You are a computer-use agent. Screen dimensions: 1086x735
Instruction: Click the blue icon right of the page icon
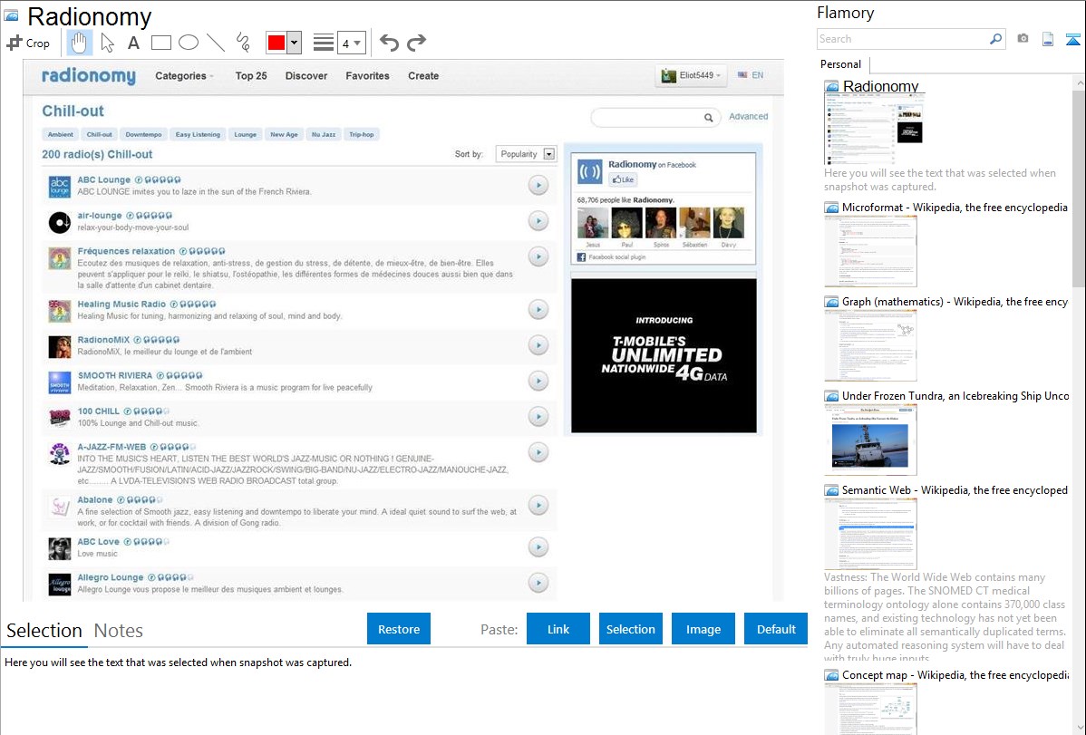pyautogui.click(x=1072, y=39)
